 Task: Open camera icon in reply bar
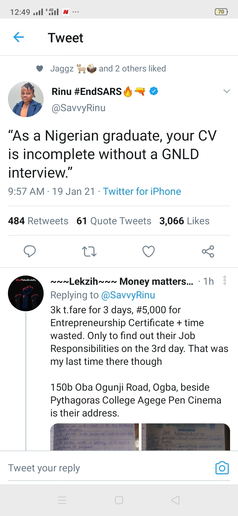[222, 468]
